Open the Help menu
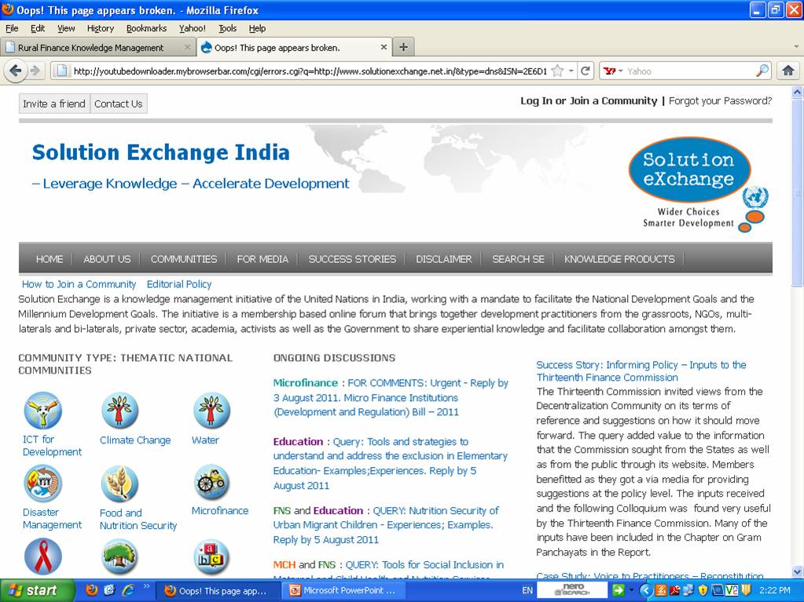Image resolution: width=804 pixels, height=602 pixels. pos(257,28)
